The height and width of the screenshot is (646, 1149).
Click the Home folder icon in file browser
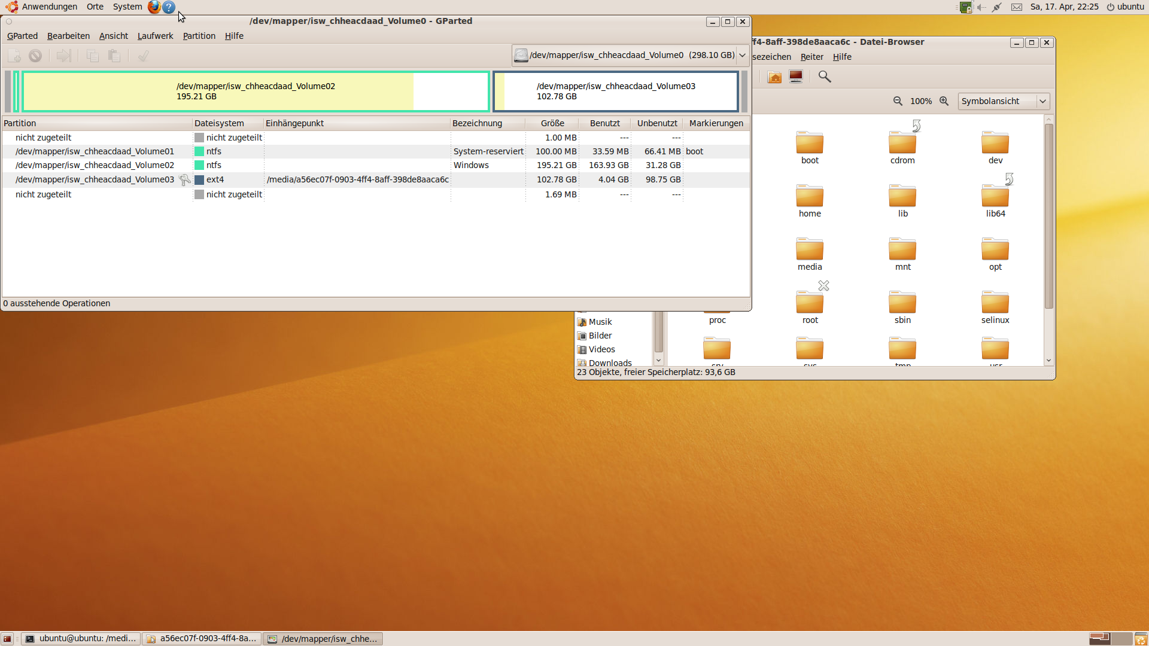[774, 77]
